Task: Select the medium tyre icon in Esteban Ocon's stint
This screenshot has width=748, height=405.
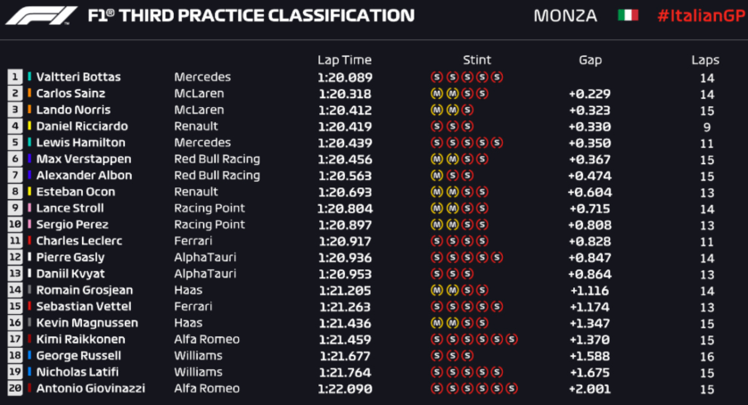Action: [437, 192]
